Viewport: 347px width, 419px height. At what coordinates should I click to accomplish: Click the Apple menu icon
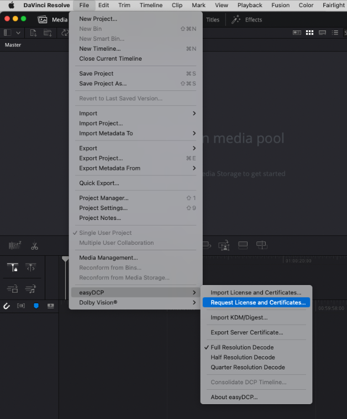(11, 5)
